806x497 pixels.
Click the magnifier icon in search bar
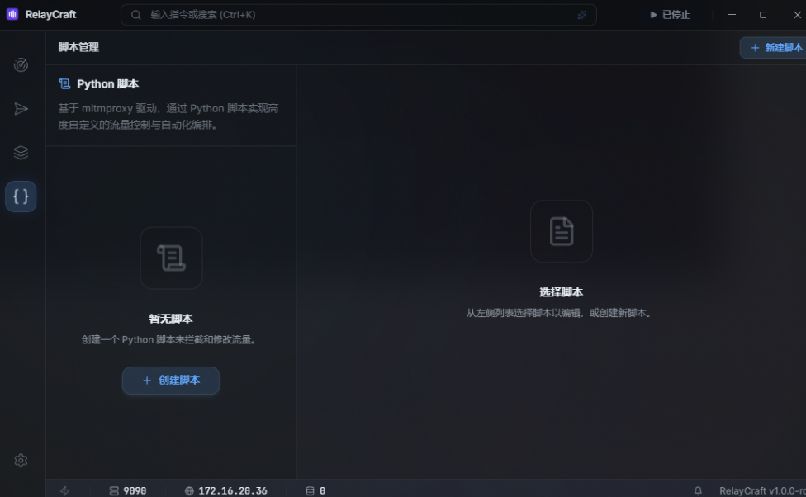pyautogui.click(x=135, y=15)
